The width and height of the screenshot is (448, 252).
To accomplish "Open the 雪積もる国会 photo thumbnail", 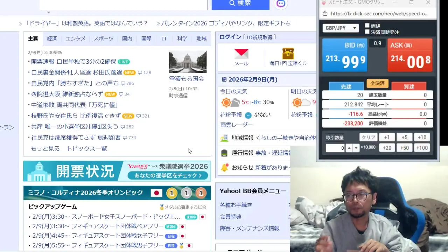I will [188, 62].
